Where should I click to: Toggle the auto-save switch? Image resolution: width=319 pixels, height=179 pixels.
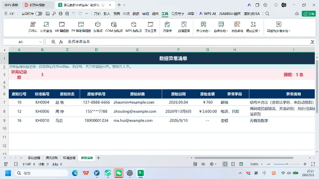39,14
